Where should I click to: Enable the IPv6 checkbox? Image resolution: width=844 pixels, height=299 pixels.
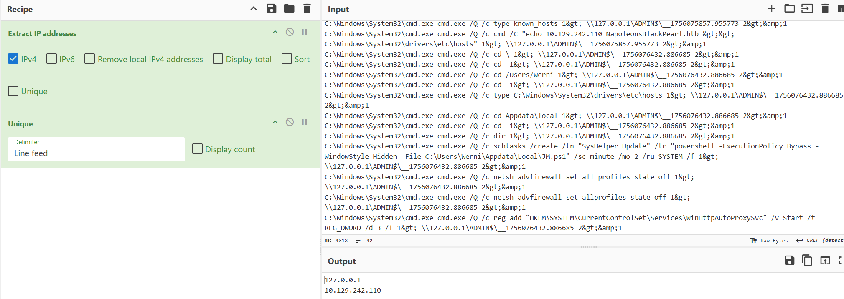coord(52,59)
